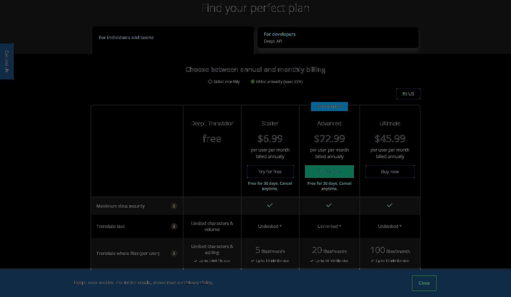The height and width of the screenshot is (297, 511).
Task: Click Starter plan heading
Action: (x=270, y=123)
